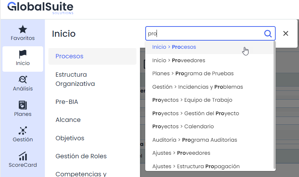Open the Gestión network icon

coord(23,130)
